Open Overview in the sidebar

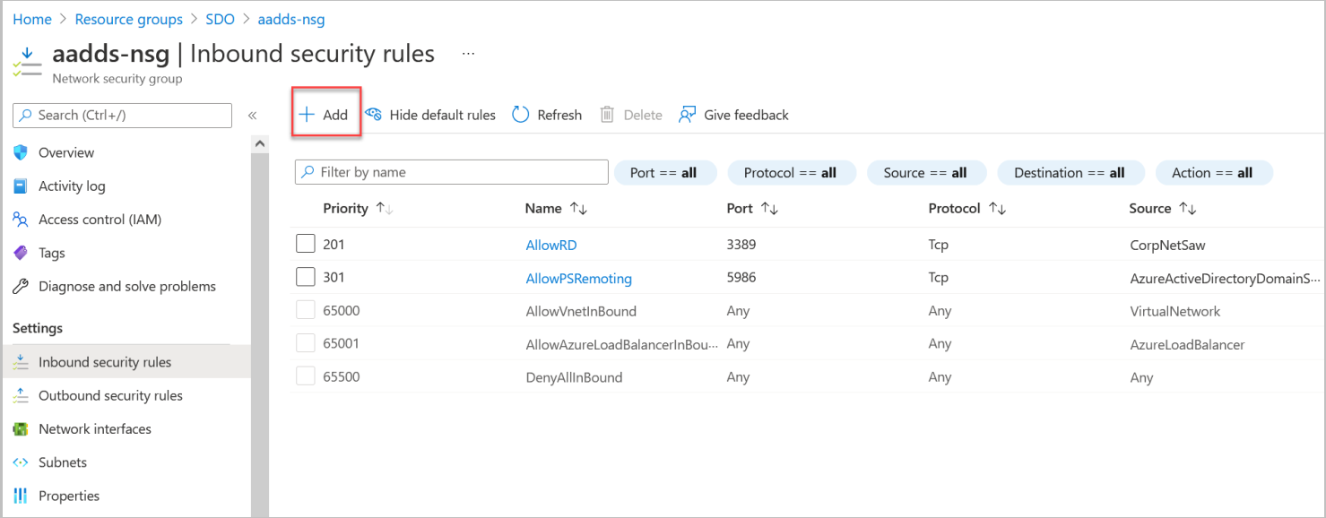point(66,152)
